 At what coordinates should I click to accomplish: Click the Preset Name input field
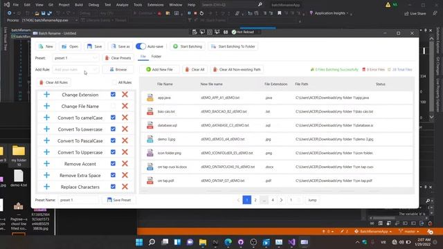pyautogui.click(x=78, y=200)
